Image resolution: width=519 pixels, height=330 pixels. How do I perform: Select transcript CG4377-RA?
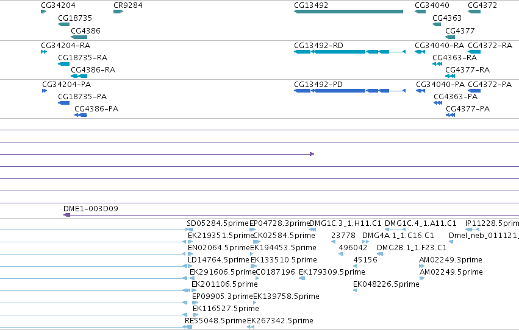[x=450, y=76]
